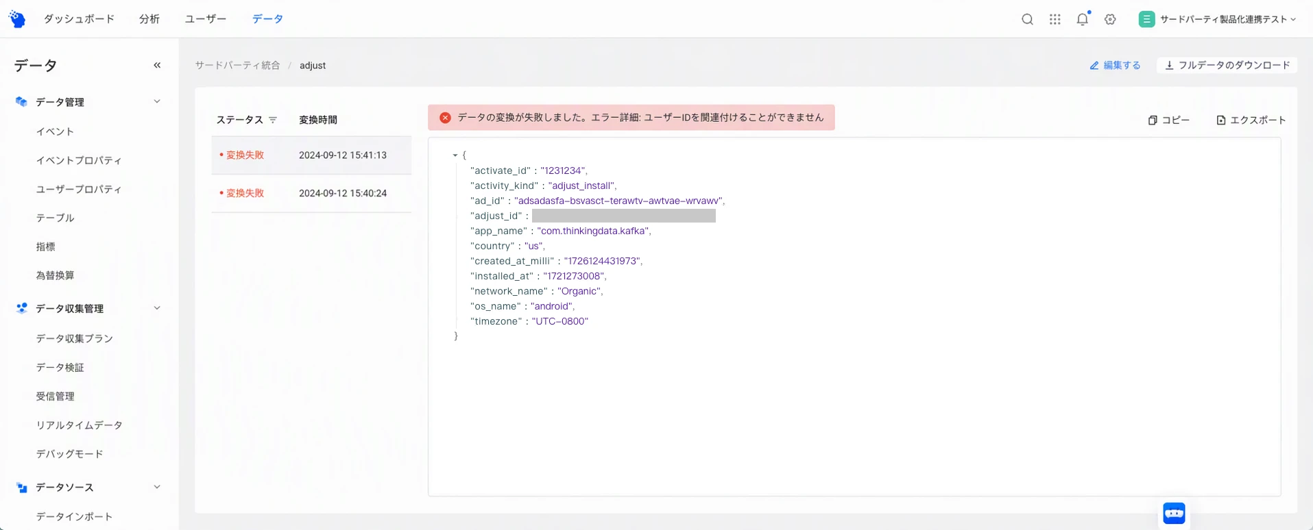Click the ステータス filter icon
This screenshot has height=530, width=1313.
click(x=273, y=120)
